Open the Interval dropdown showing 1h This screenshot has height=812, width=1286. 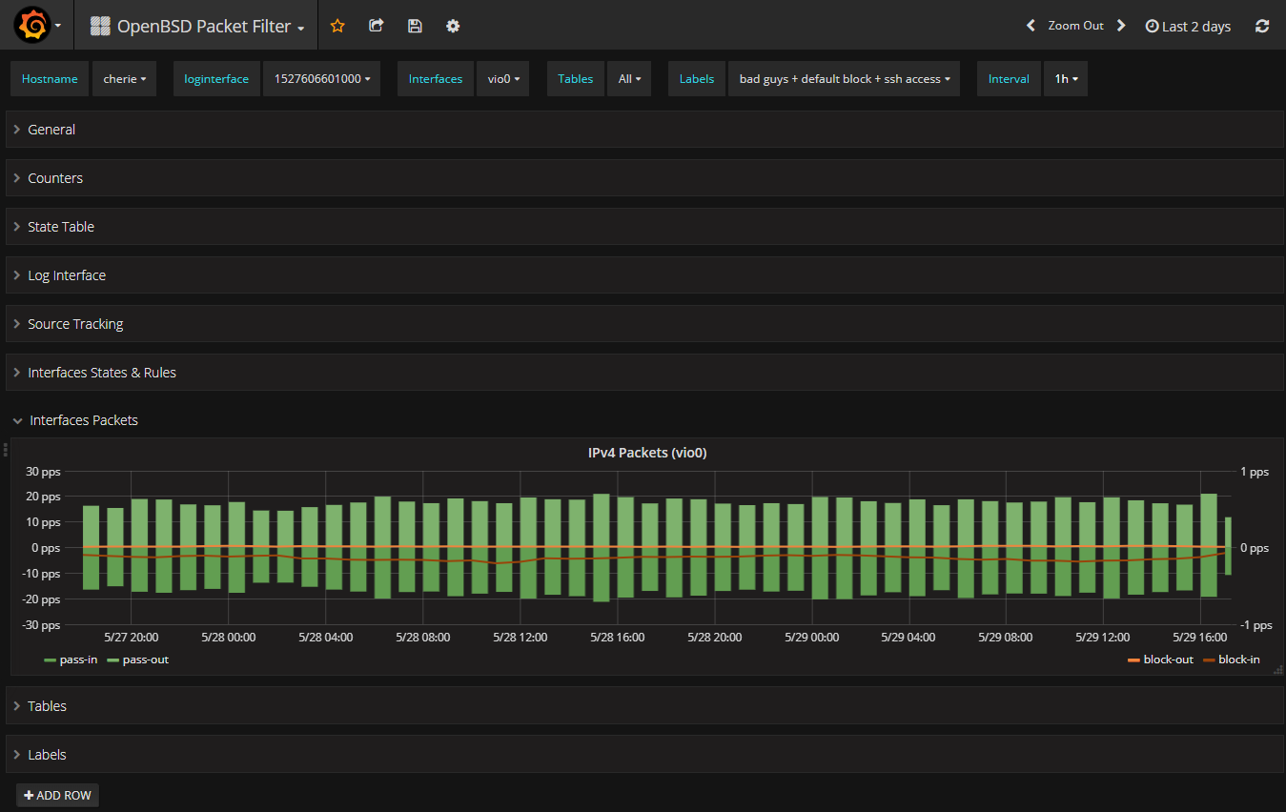(1066, 79)
